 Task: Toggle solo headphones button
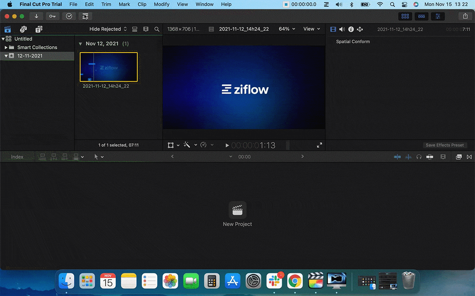tap(419, 157)
